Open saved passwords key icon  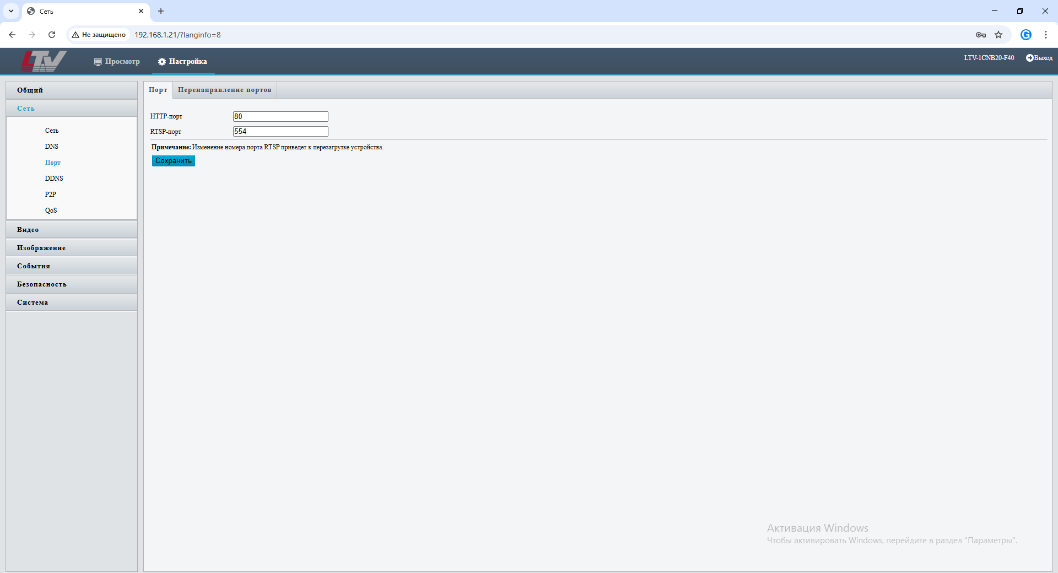click(x=981, y=35)
